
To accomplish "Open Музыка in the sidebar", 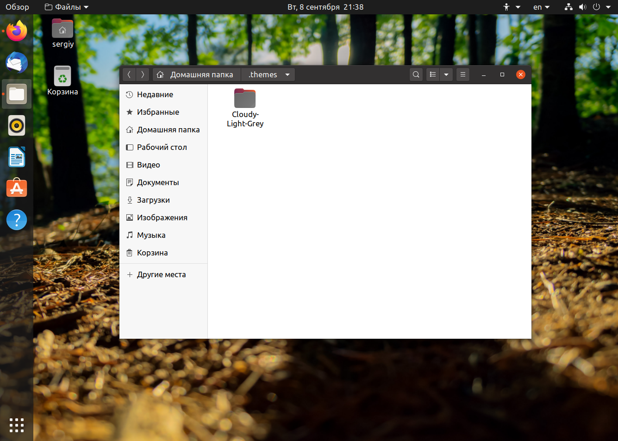I will [163, 235].
